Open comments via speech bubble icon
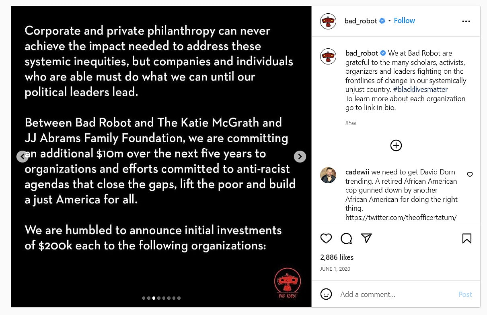 [346, 238]
